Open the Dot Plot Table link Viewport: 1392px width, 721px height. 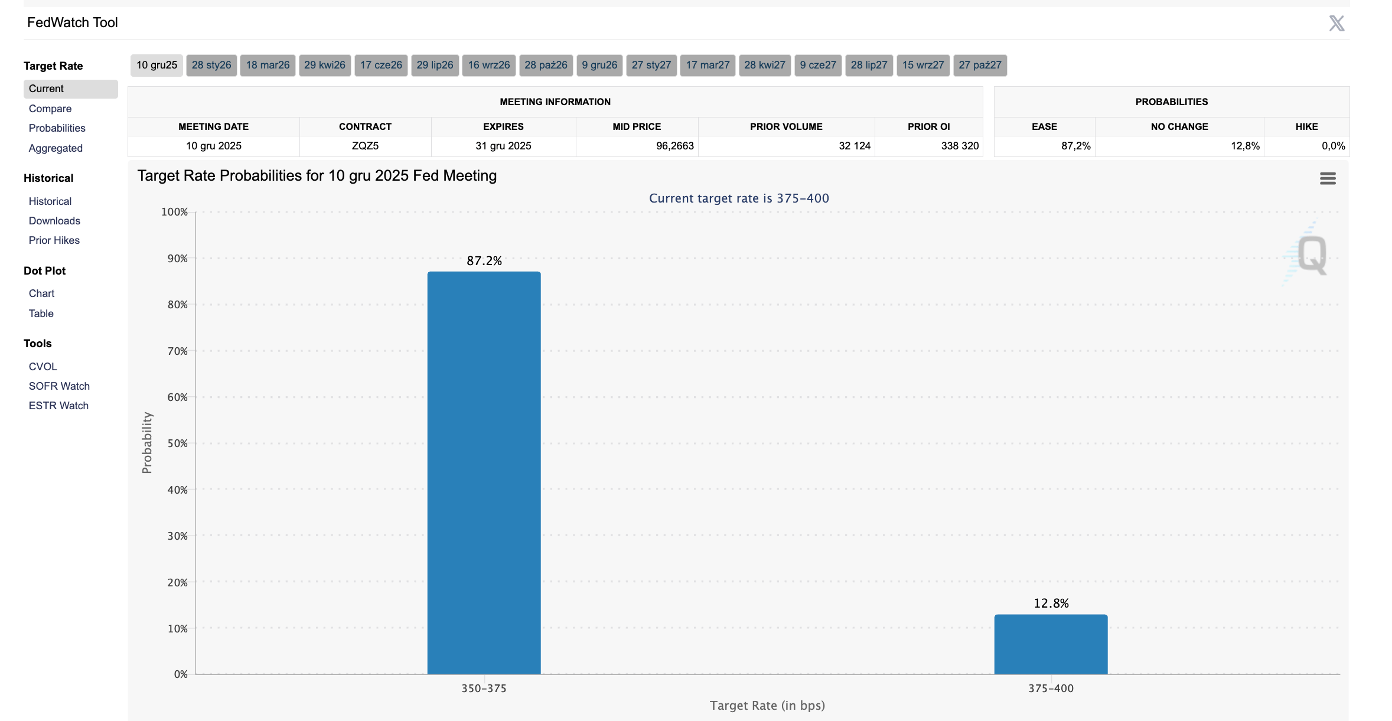[x=41, y=314]
